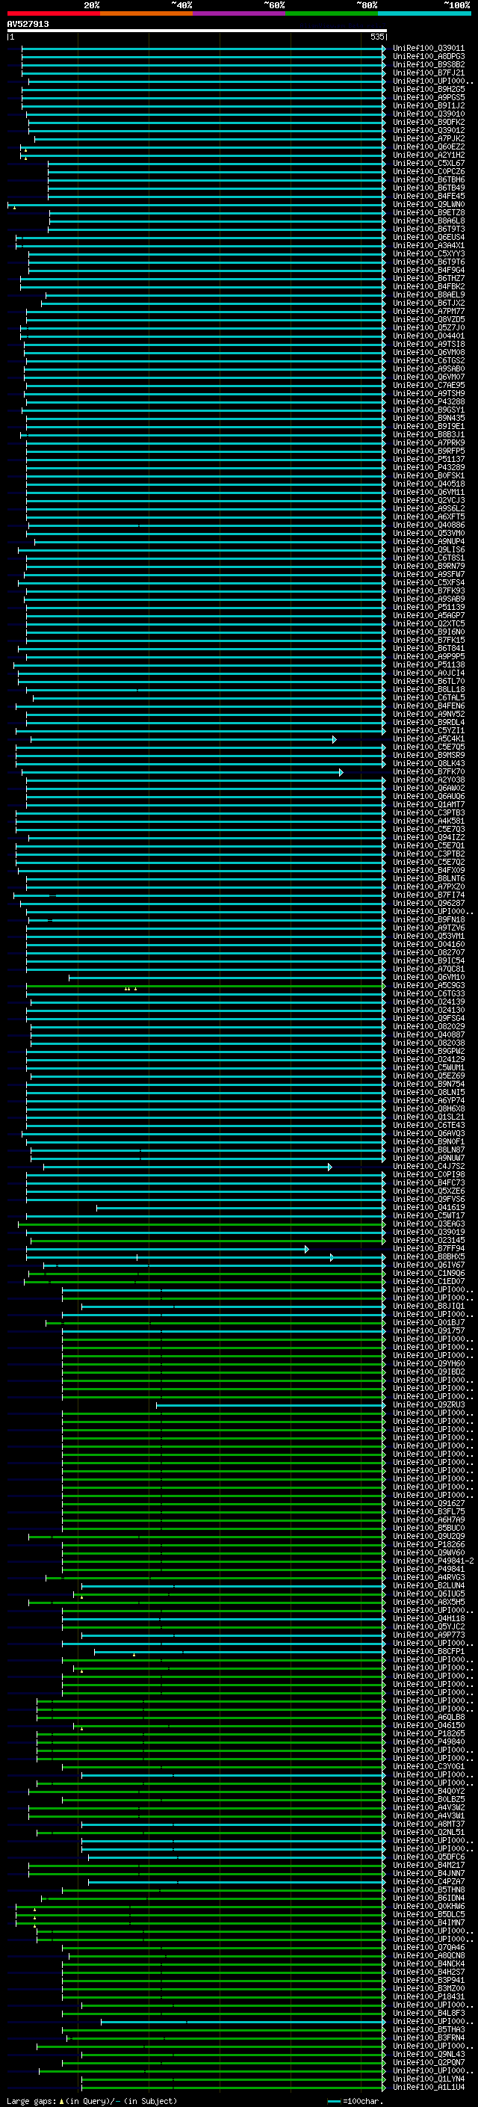Image resolution: width=478 pixels, height=2107 pixels.
Task: Select hit label UniRef100_C5YZI1
Action: coord(429,730)
